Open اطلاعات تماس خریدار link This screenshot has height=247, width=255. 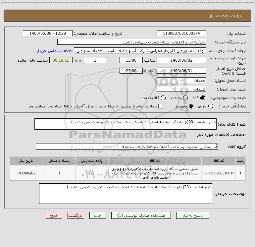55,51
